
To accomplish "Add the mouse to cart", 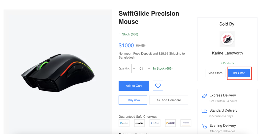I will [134, 86].
